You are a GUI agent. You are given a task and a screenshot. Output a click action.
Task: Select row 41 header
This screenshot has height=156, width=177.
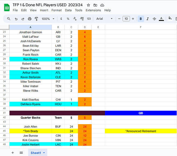click(x=5, y=113)
